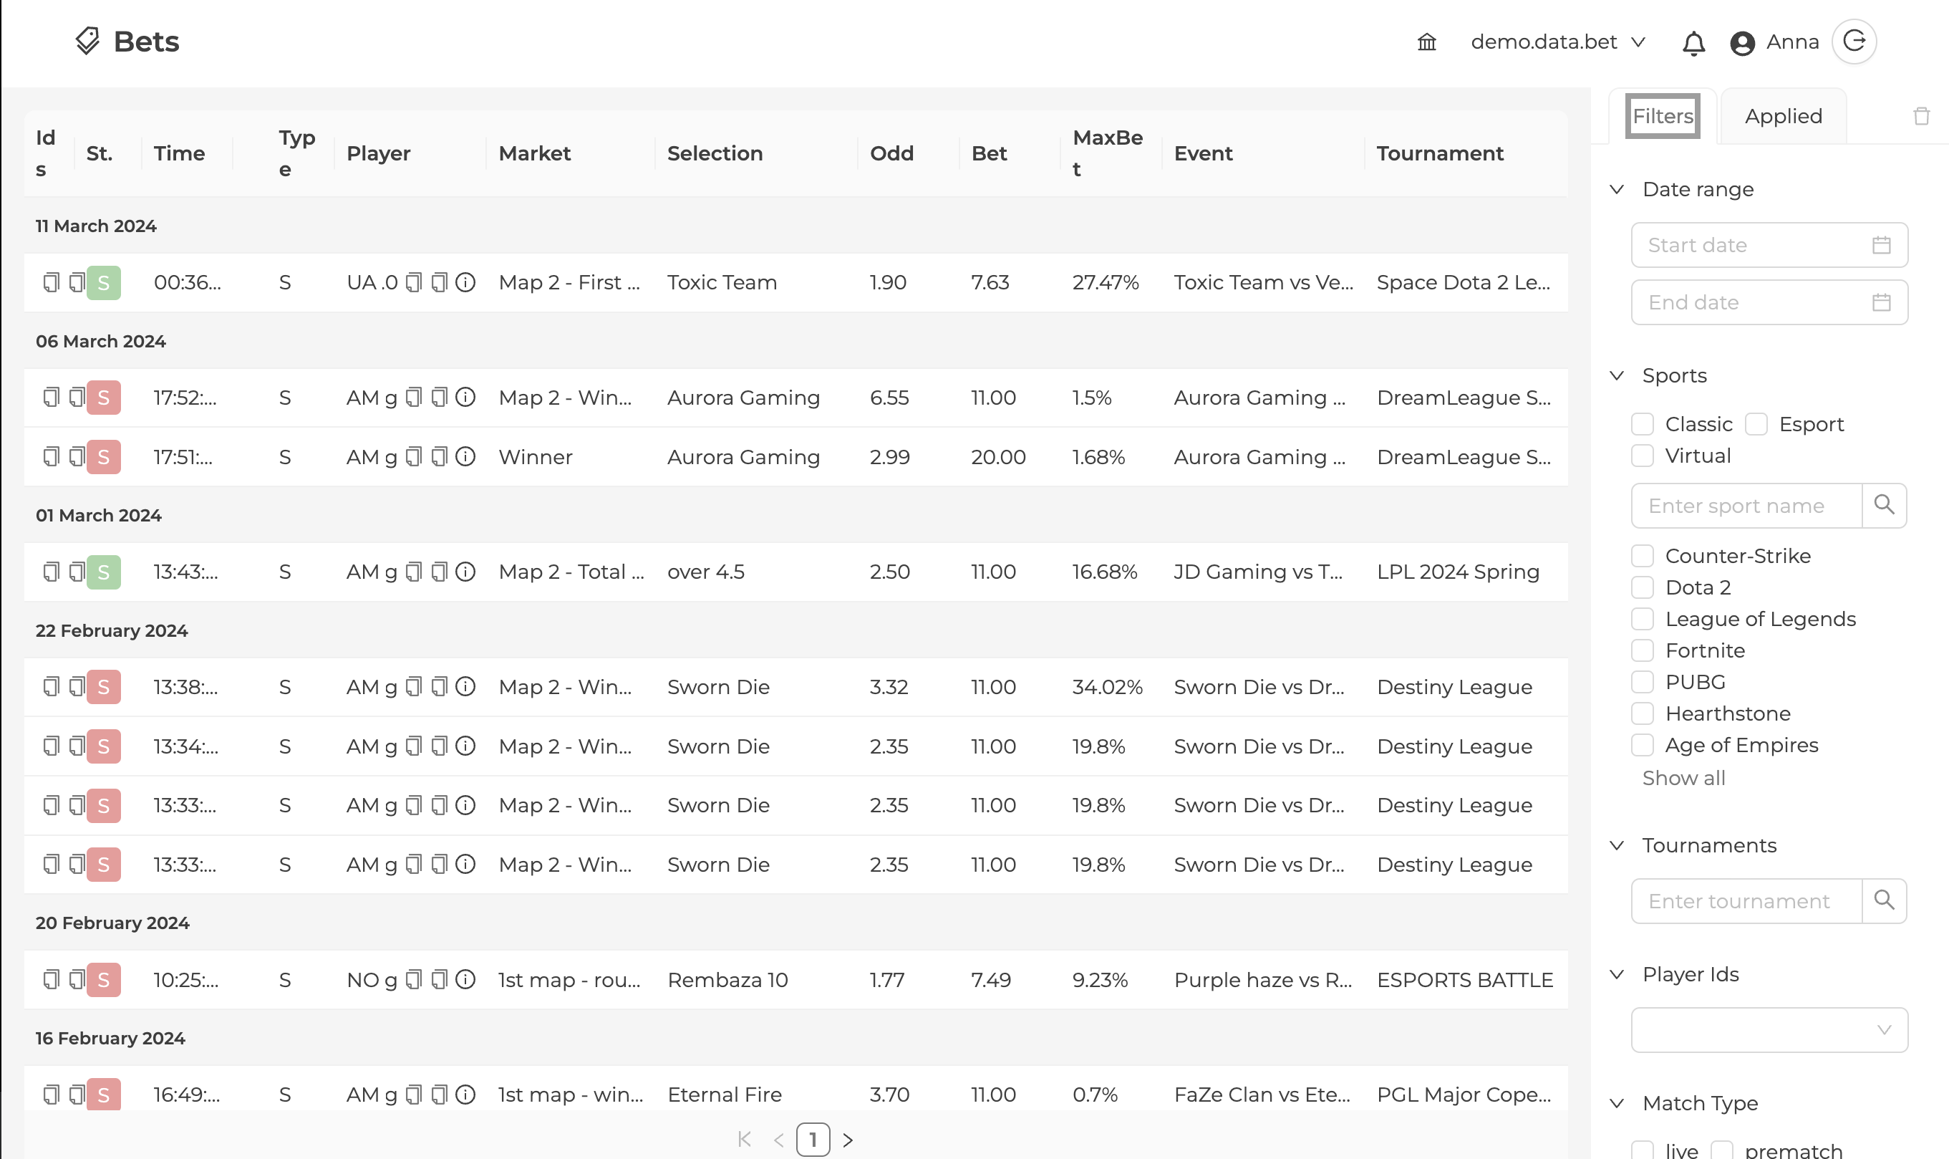Open the notifications bell
The image size is (1949, 1159).
tap(1693, 43)
